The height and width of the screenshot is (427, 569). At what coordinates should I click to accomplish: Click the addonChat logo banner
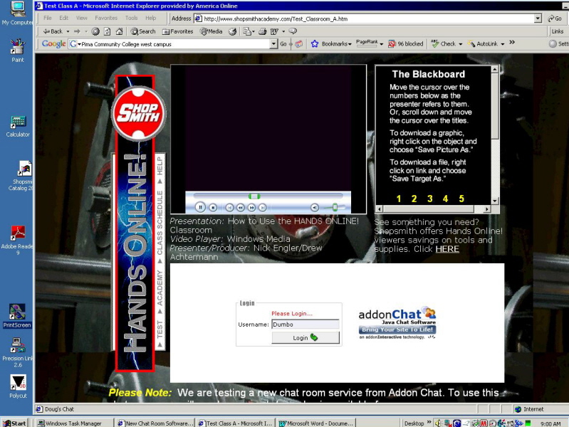(397, 323)
